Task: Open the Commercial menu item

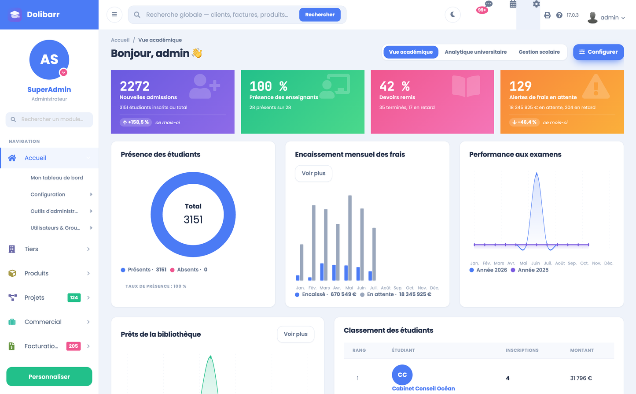Action: coord(49,322)
